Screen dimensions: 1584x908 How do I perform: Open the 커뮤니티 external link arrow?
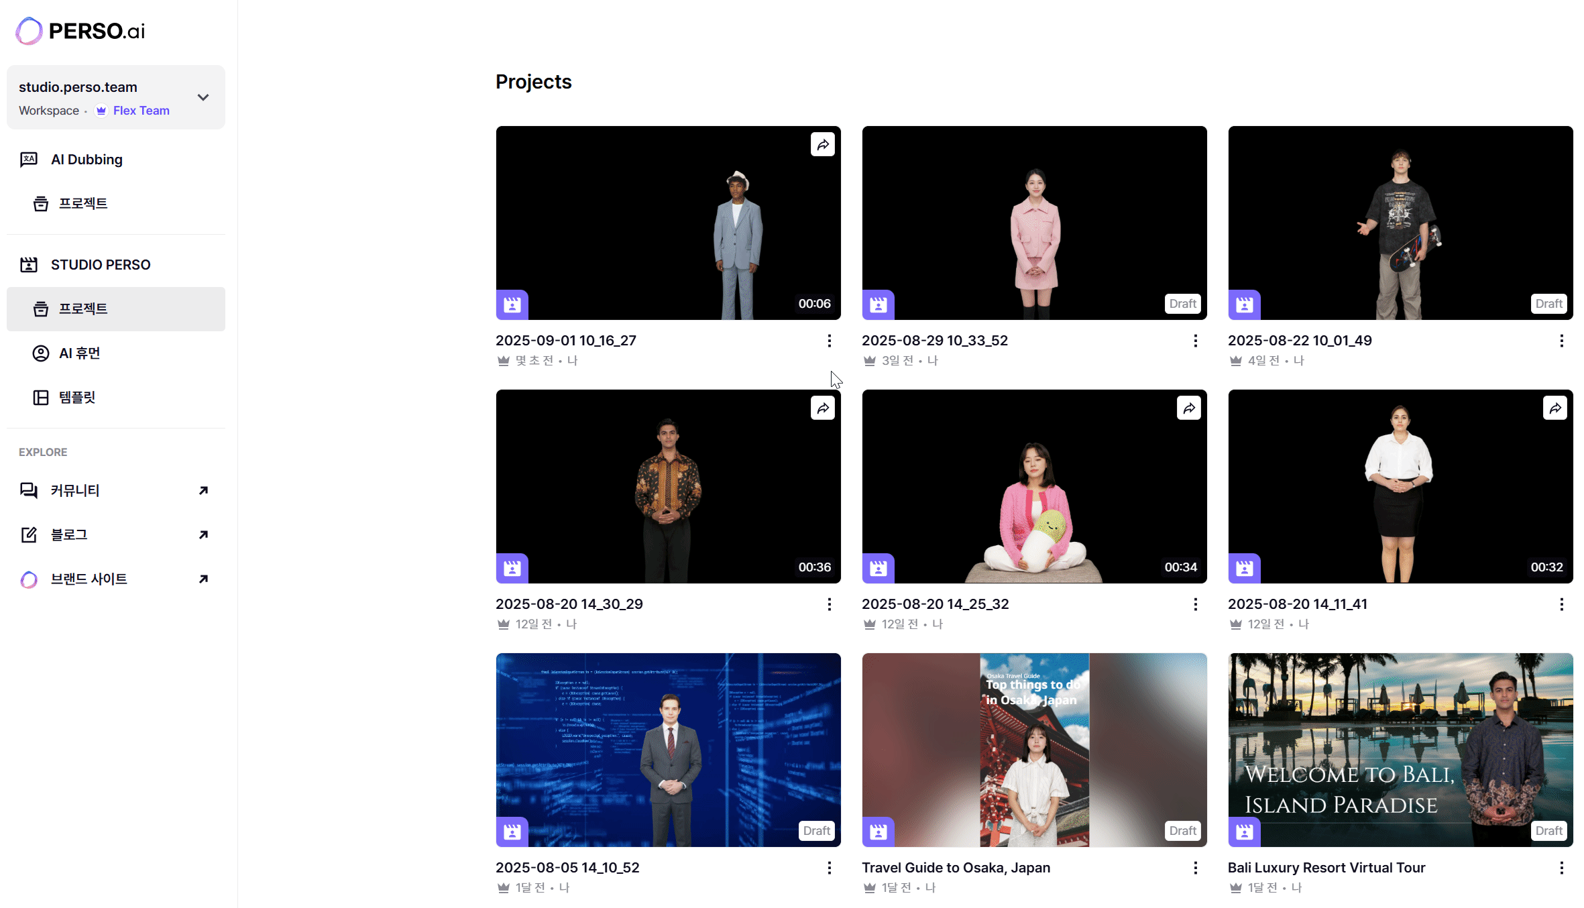click(203, 491)
